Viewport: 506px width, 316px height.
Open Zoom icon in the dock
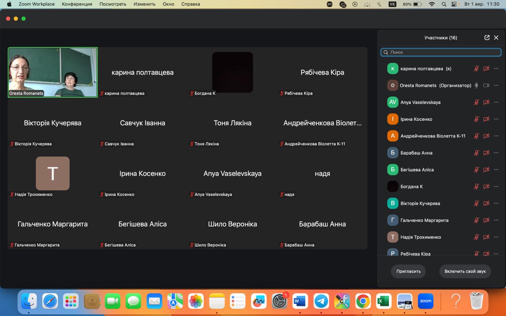click(426, 301)
